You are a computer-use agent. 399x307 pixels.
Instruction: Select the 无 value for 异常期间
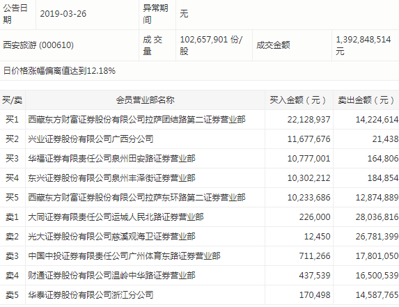pos(184,14)
